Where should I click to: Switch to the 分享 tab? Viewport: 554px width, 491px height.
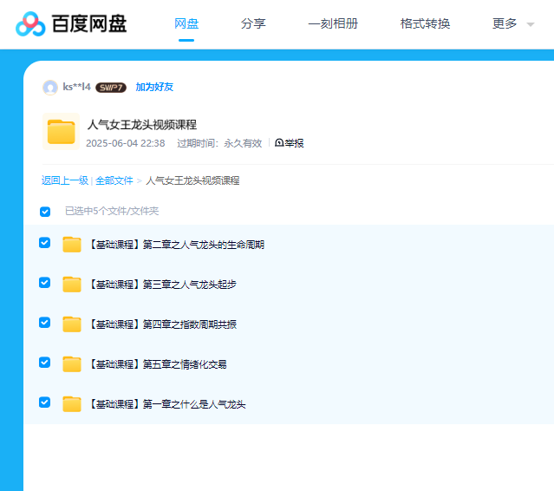(x=253, y=24)
